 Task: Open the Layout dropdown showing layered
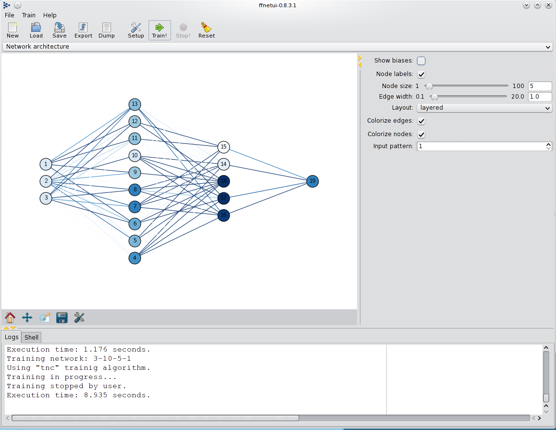[x=484, y=108]
